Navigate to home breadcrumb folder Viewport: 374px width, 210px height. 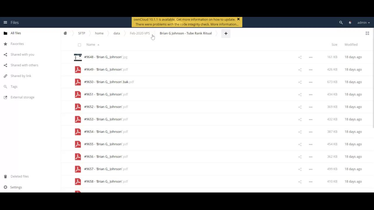click(99, 33)
